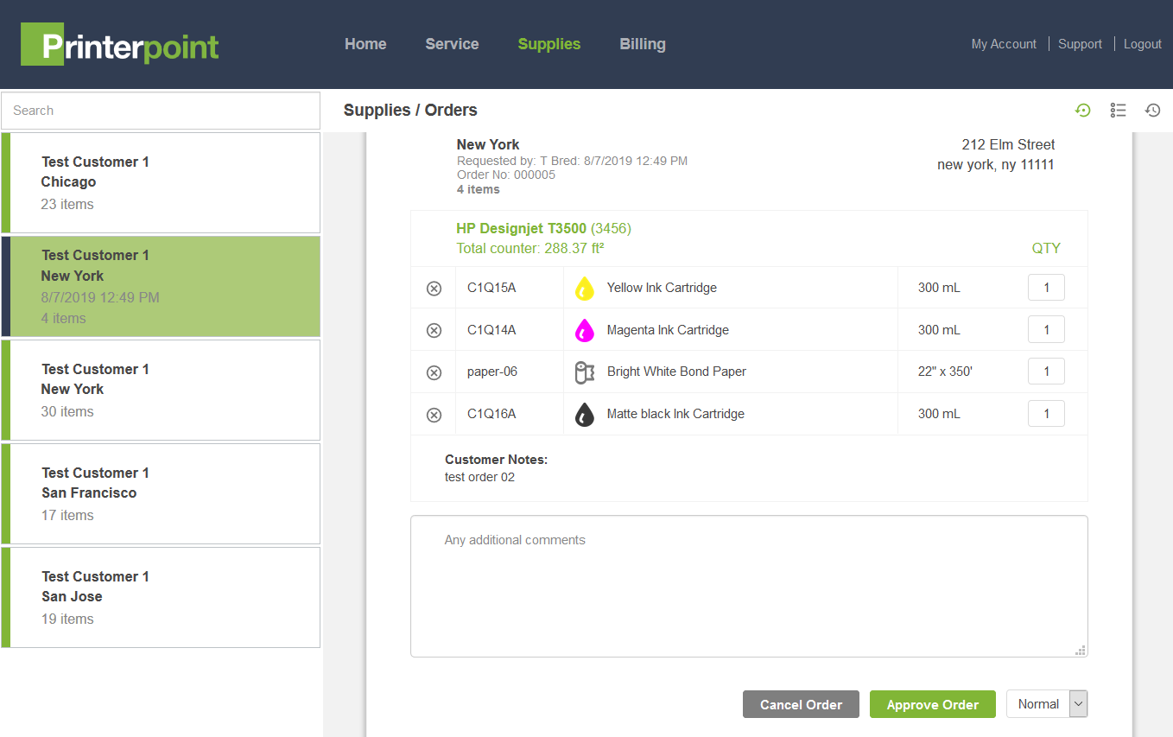Open the Home tab
The image size is (1173, 737).
click(x=365, y=44)
